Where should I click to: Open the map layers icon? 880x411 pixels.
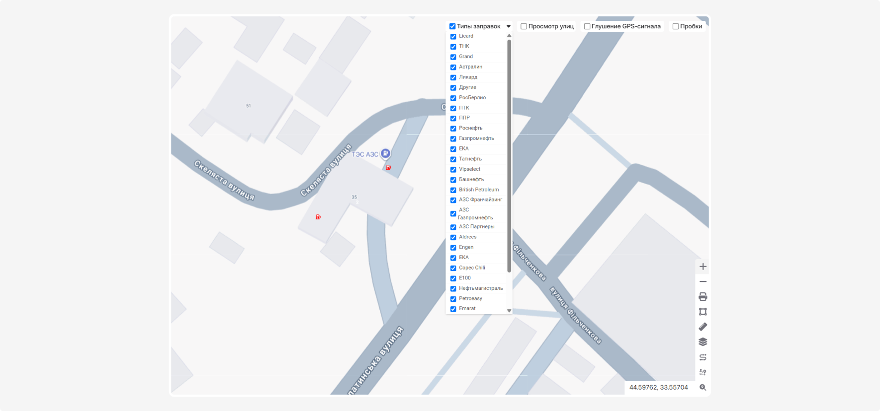pyautogui.click(x=703, y=342)
